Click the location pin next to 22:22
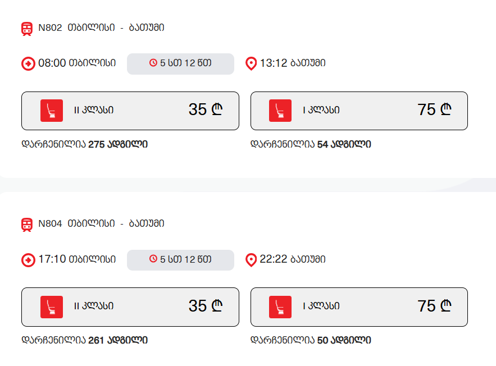 tap(251, 260)
